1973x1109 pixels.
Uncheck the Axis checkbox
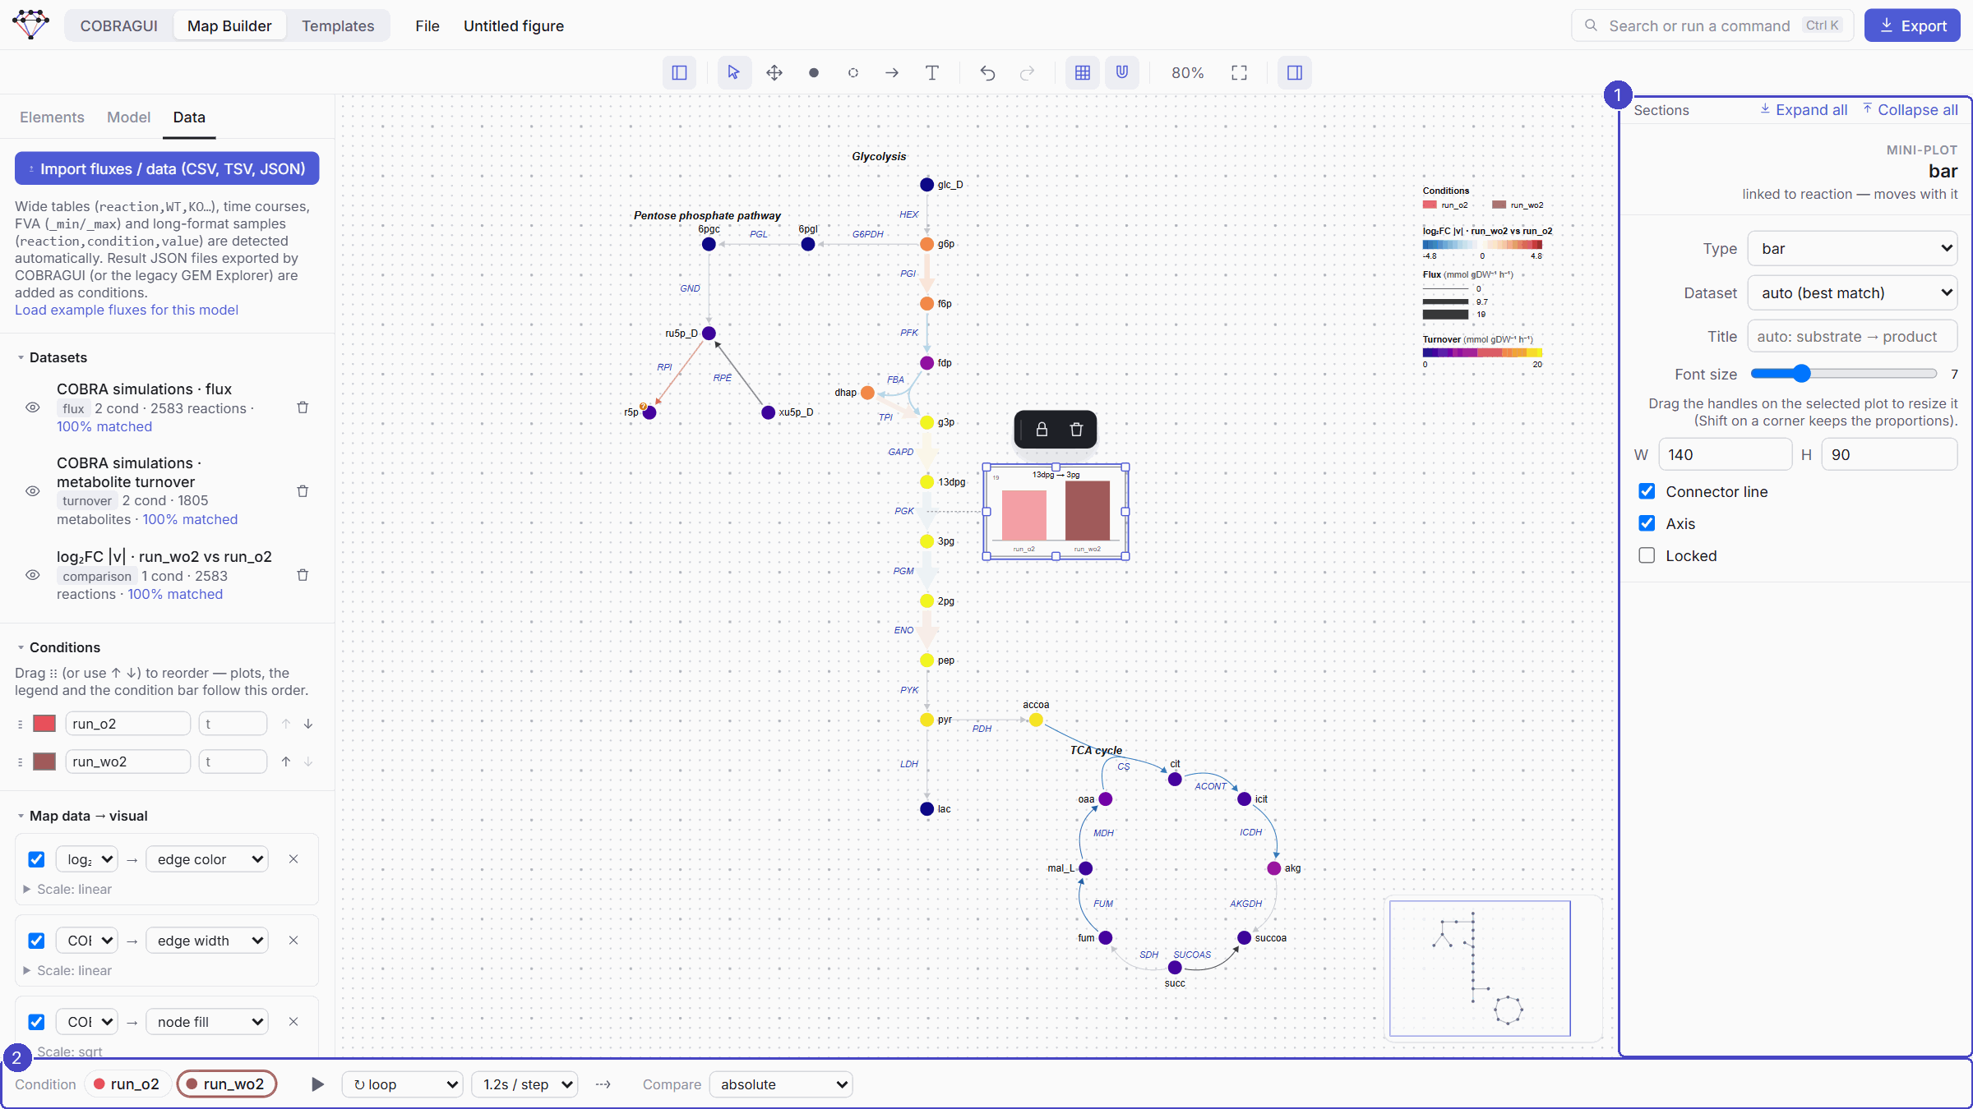[1647, 523]
